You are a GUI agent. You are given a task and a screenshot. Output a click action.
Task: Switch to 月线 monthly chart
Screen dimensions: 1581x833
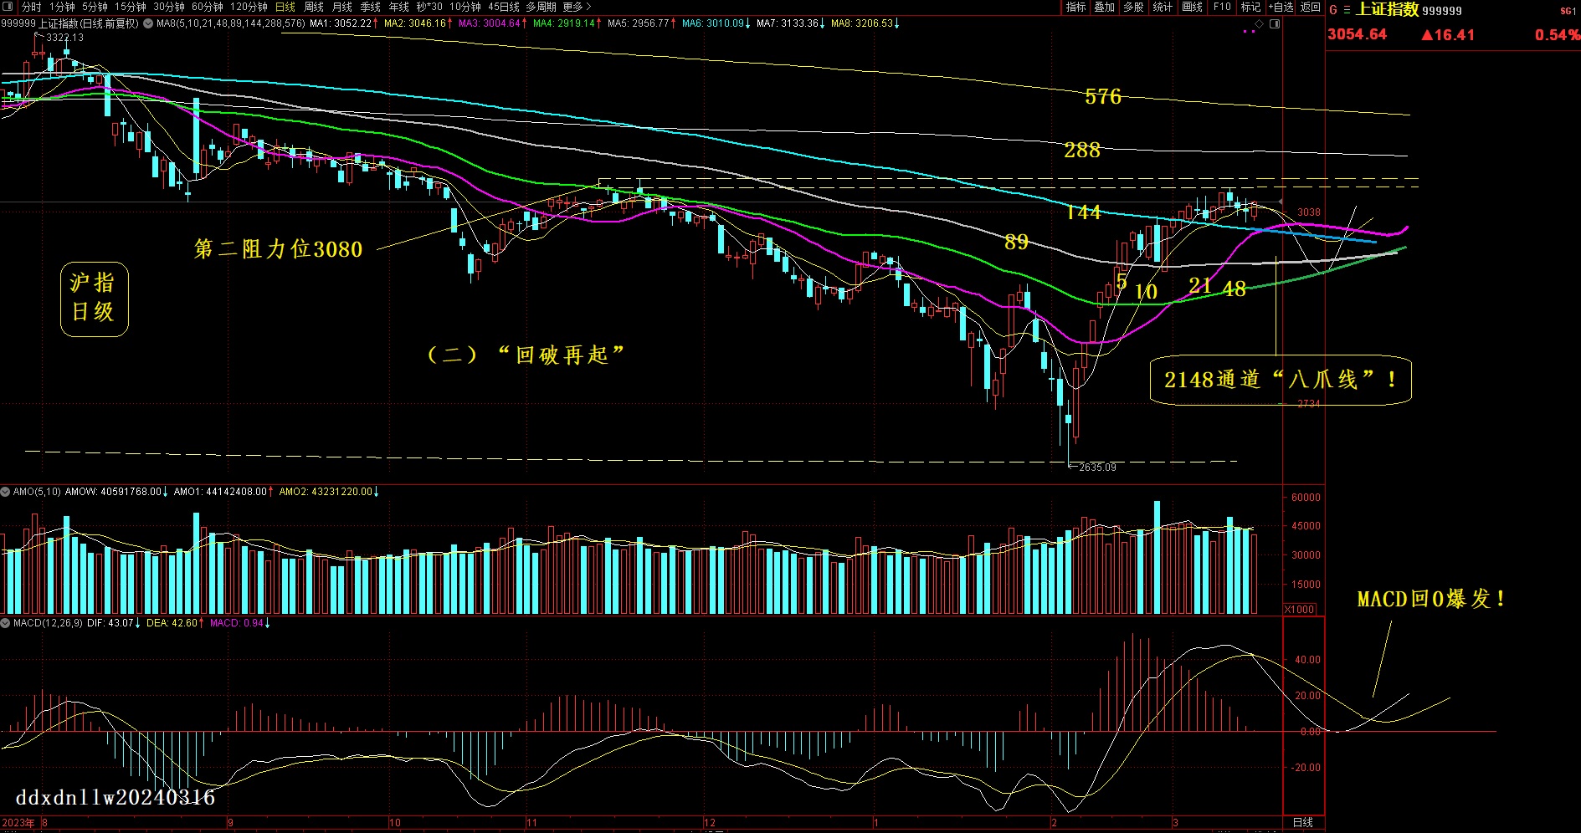tap(342, 7)
